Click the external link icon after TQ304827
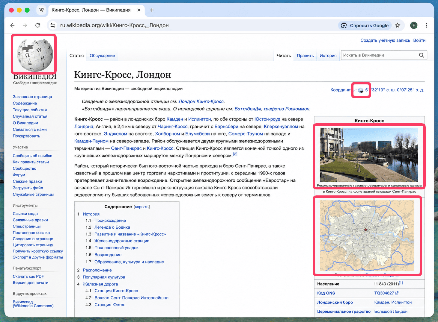Viewport: 438px width, 322px height. (x=397, y=293)
